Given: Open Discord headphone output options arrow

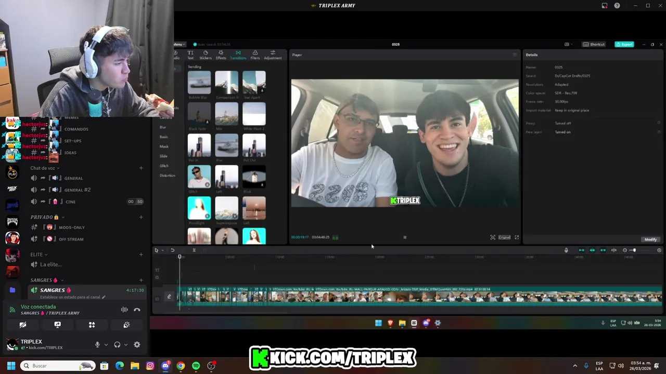Looking at the screenshot, I should (x=125, y=344).
